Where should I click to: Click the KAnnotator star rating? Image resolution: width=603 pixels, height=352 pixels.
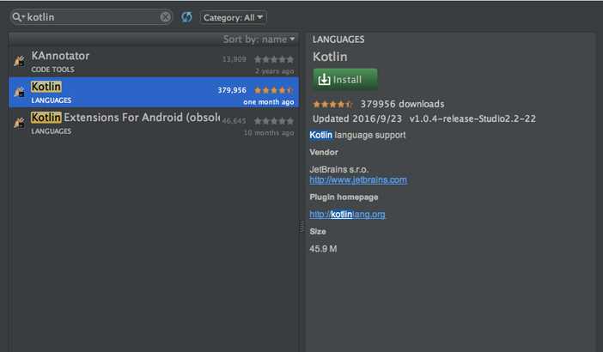274,59
